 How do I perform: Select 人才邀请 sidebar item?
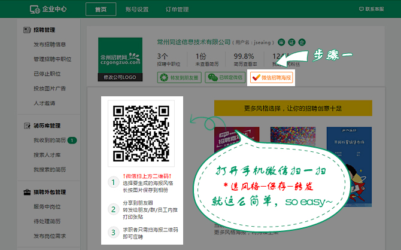(x=44, y=103)
